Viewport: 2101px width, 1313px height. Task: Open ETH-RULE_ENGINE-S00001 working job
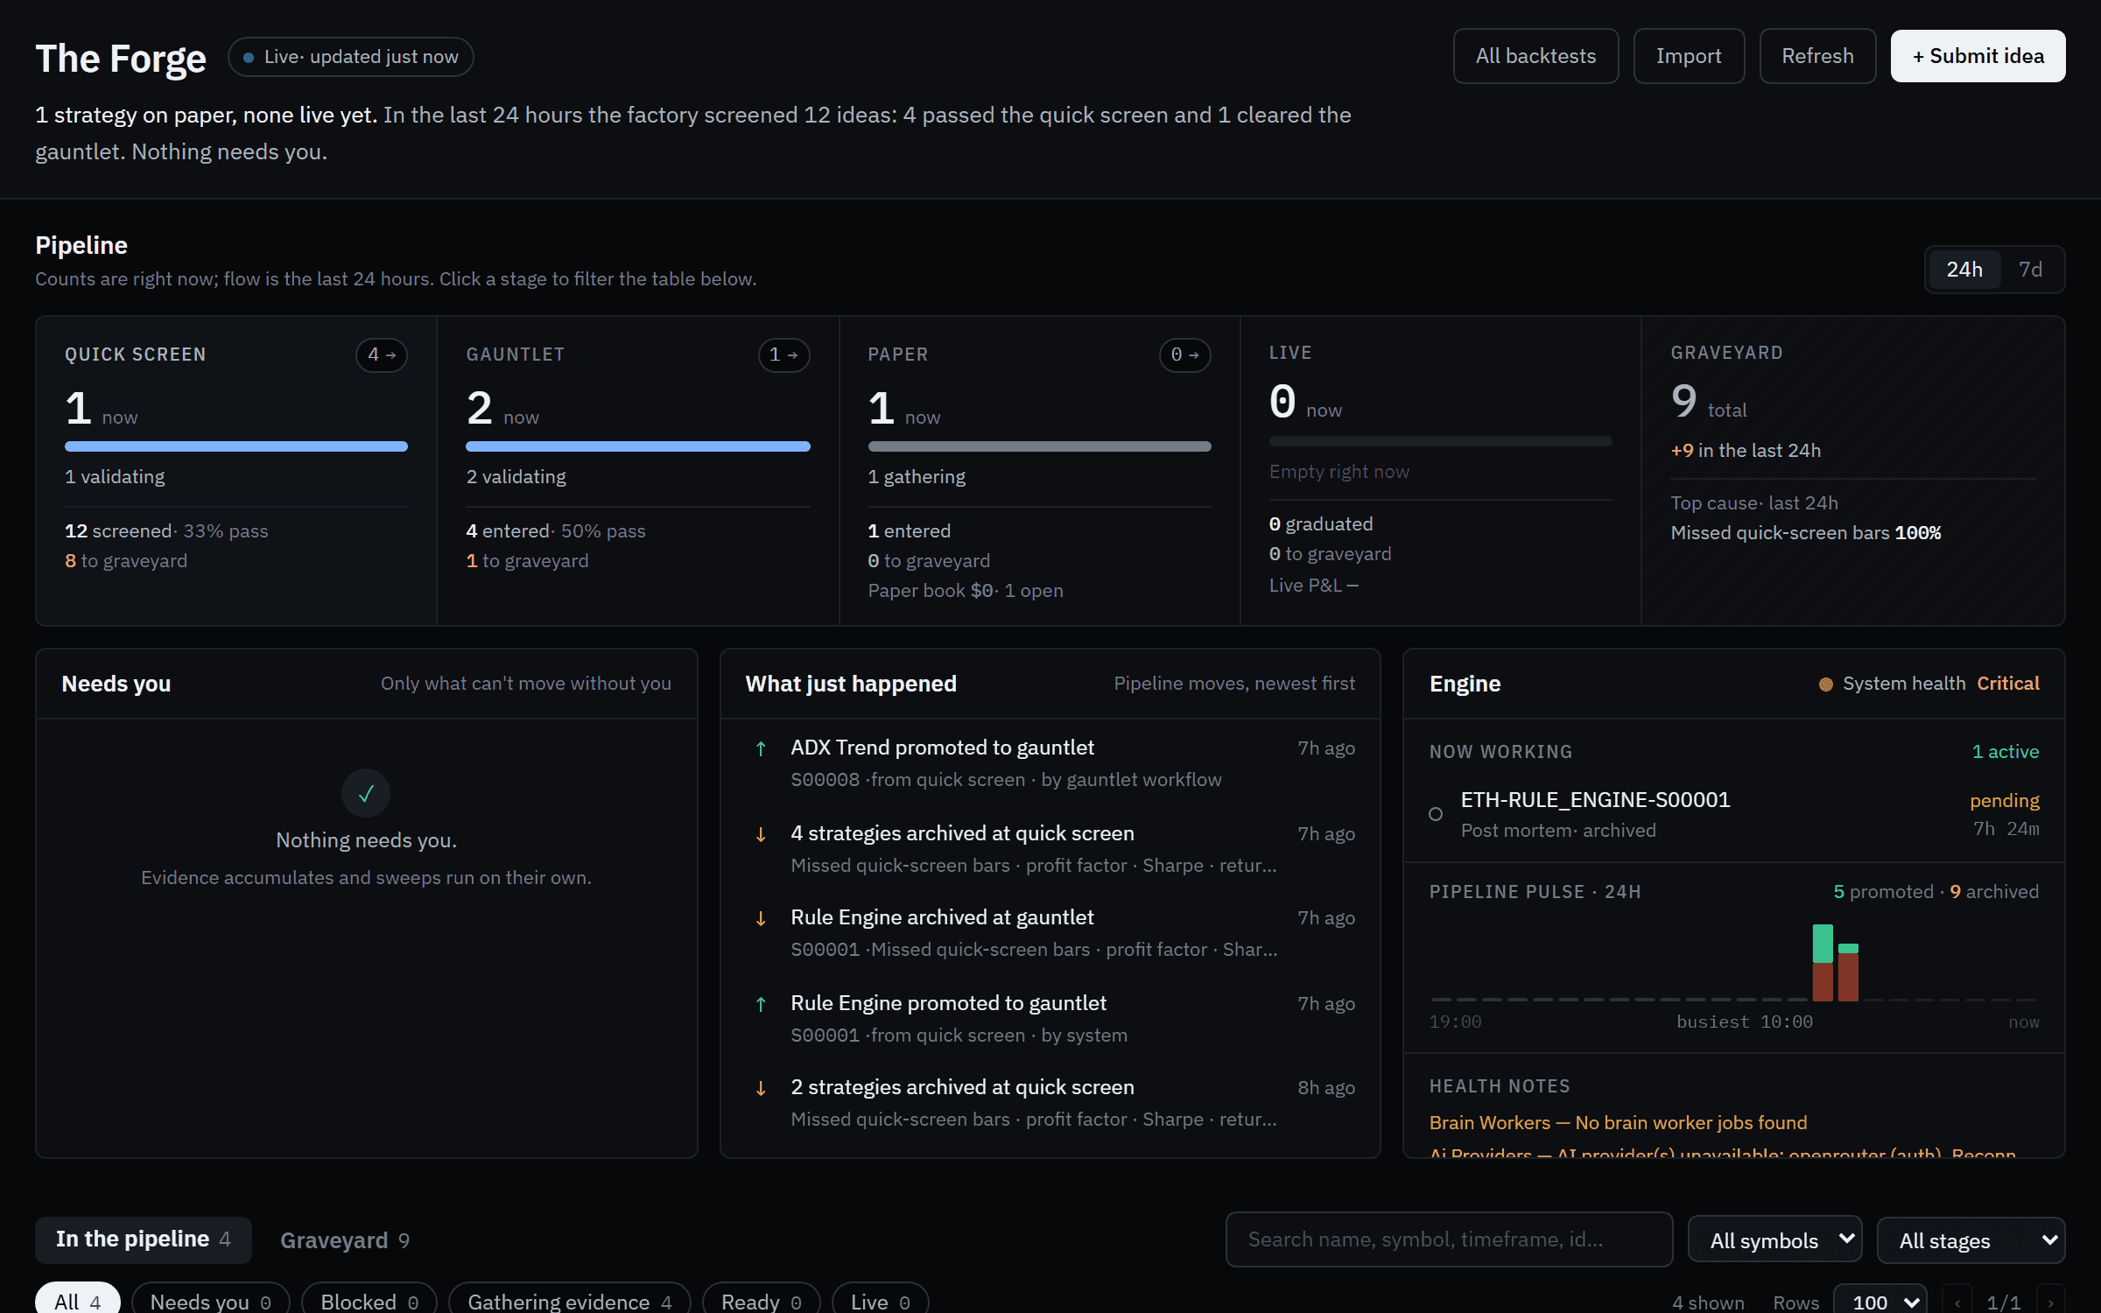click(x=1734, y=814)
